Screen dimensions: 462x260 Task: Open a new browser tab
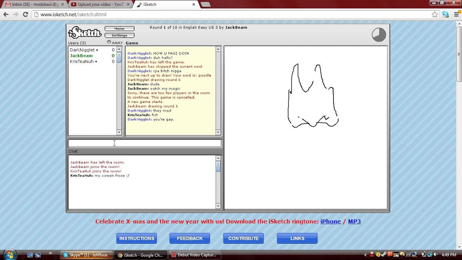(205, 4)
